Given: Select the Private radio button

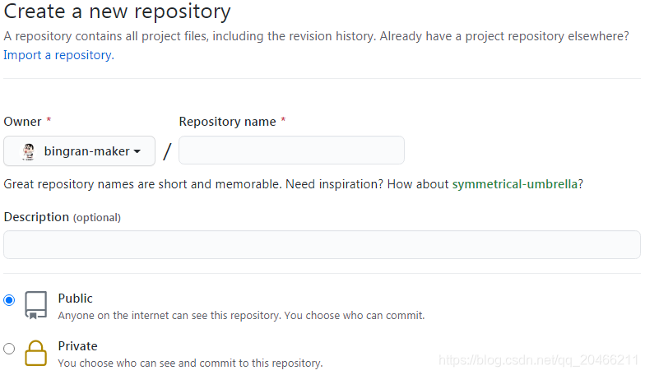Looking at the screenshot, I should click(x=9, y=349).
